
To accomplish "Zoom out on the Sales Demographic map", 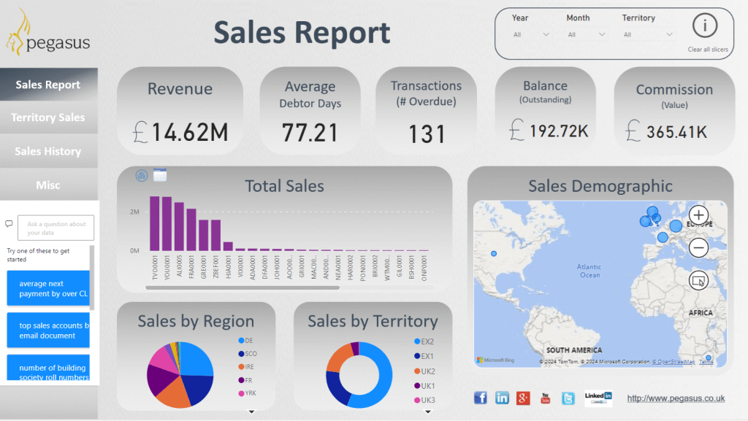I will coord(698,248).
